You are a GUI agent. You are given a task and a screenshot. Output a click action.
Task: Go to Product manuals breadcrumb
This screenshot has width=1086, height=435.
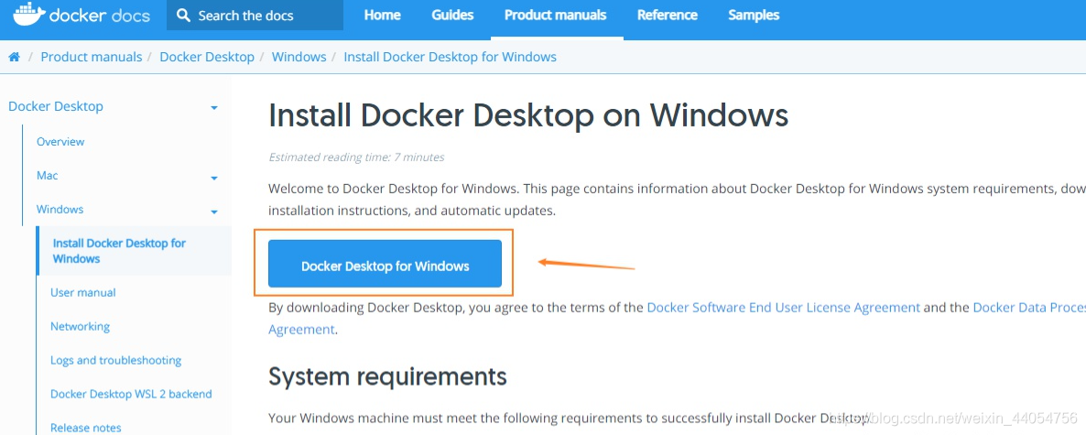(92, 57)
